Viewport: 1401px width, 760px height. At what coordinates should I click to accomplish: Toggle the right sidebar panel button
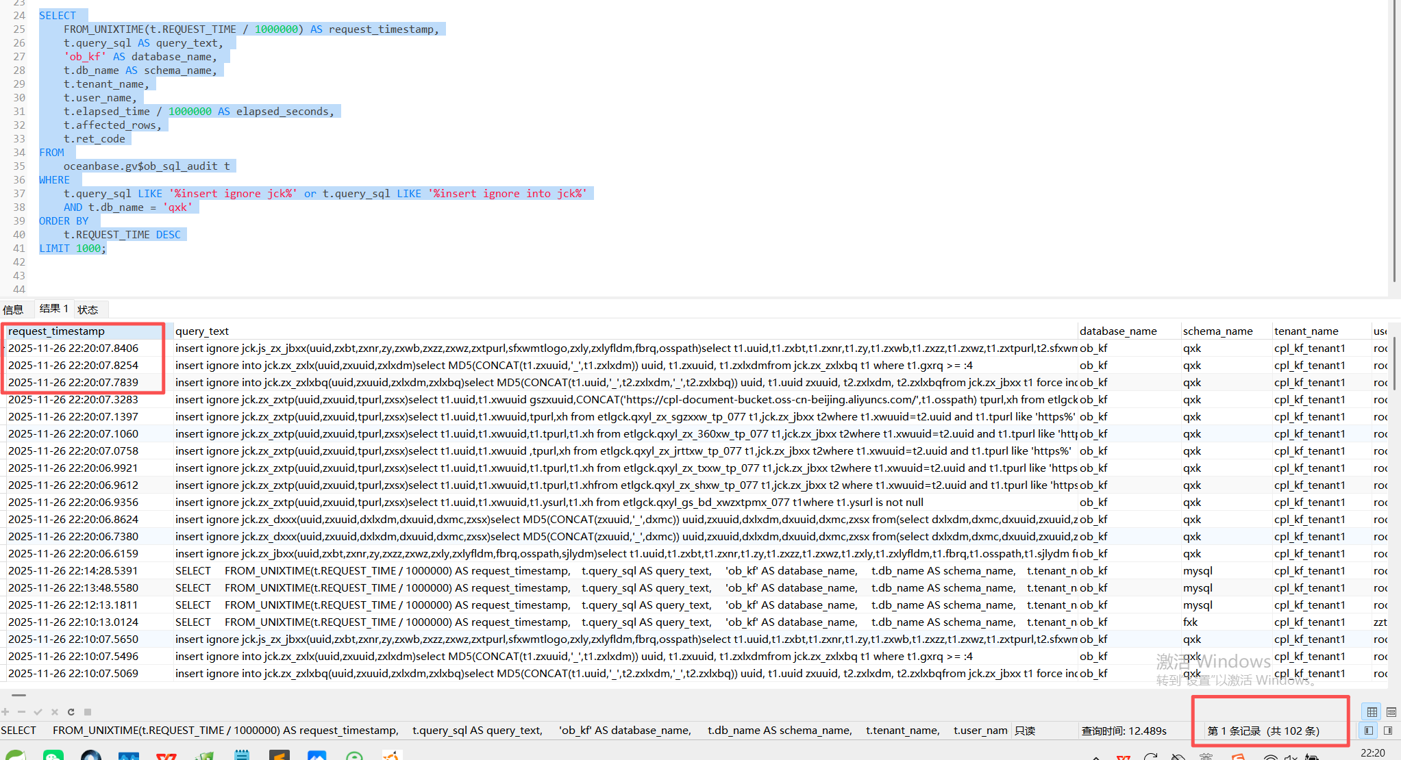point(1388,731)
